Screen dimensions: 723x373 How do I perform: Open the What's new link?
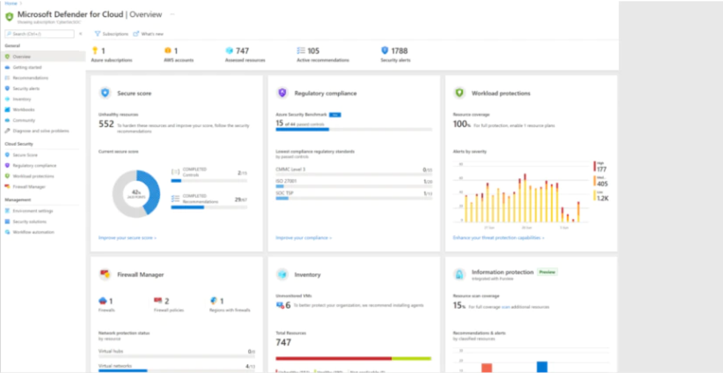point(148,34)
